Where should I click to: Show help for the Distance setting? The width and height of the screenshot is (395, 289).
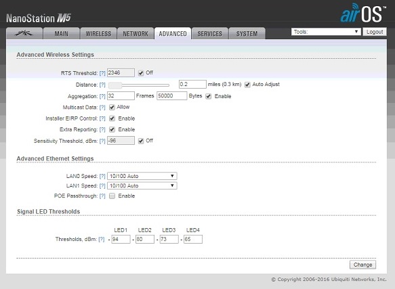coord(102,85)
